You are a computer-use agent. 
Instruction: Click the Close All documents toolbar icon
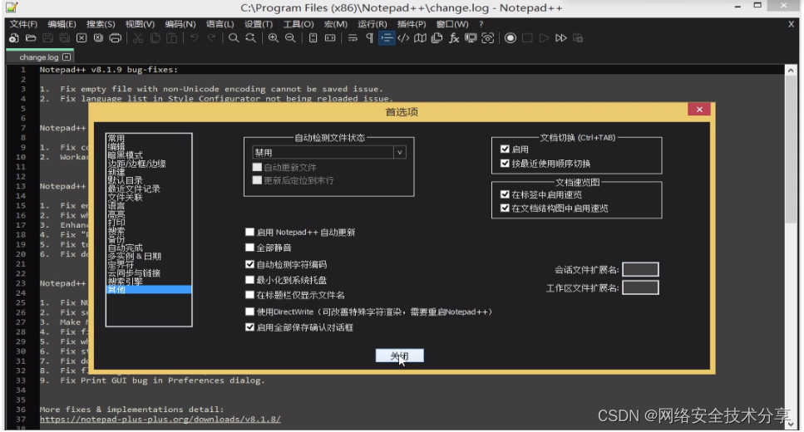[98, 38]
